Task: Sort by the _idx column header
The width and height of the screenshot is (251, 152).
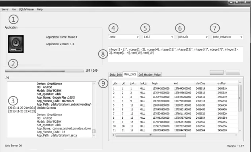Action: [115, 84]
